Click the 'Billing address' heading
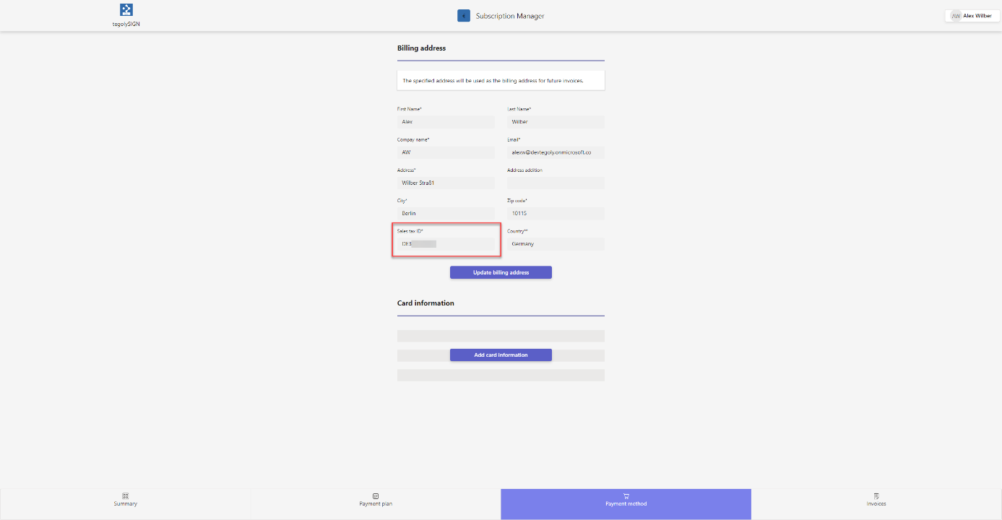Image resolution: width=1002 pixels, height=520 pixels. pyautogui.click(x=421, y=48)
